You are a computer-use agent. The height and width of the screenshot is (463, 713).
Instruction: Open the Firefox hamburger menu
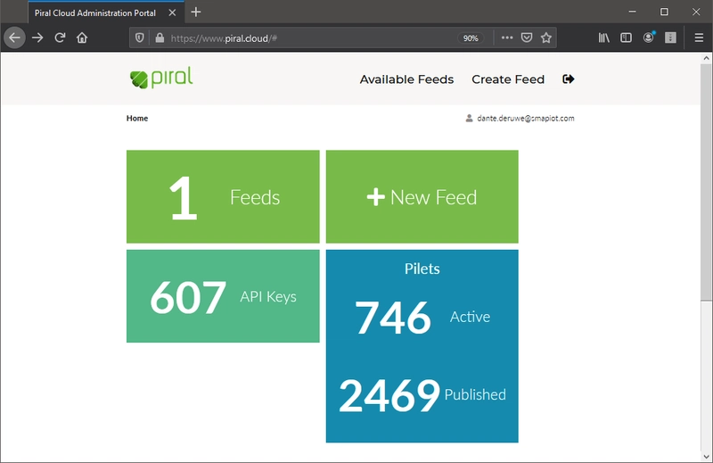pyautogui.click(x=700, y=37)
